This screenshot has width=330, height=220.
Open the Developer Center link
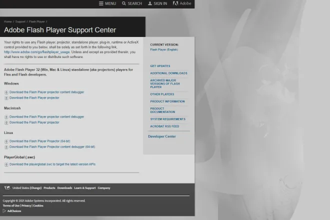(x=162, y=136)
